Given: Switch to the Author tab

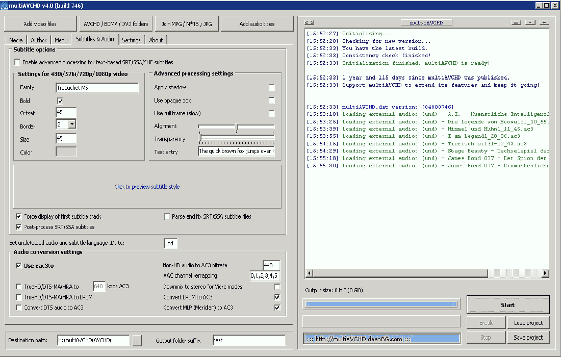Looking at the screenshot, I should 38,40.
